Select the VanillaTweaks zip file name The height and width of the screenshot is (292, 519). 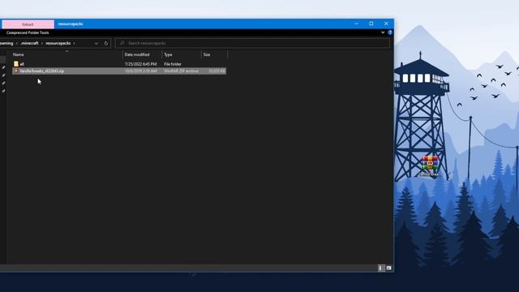coord(41,71)
